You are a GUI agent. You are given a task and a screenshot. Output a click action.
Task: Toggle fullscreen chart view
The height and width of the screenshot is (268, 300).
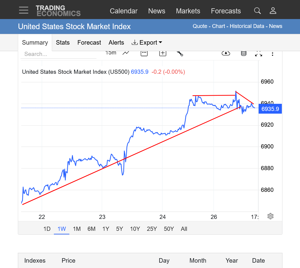tap(258, 54)
